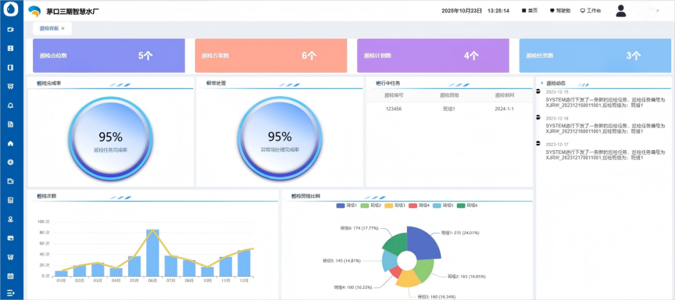This screenshot has width=675, height=300.
Task: Click the blue 班组1 pie slice
Action: 424,244
